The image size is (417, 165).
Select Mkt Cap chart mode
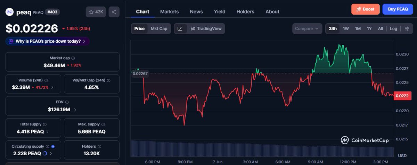tap(159, 28)
